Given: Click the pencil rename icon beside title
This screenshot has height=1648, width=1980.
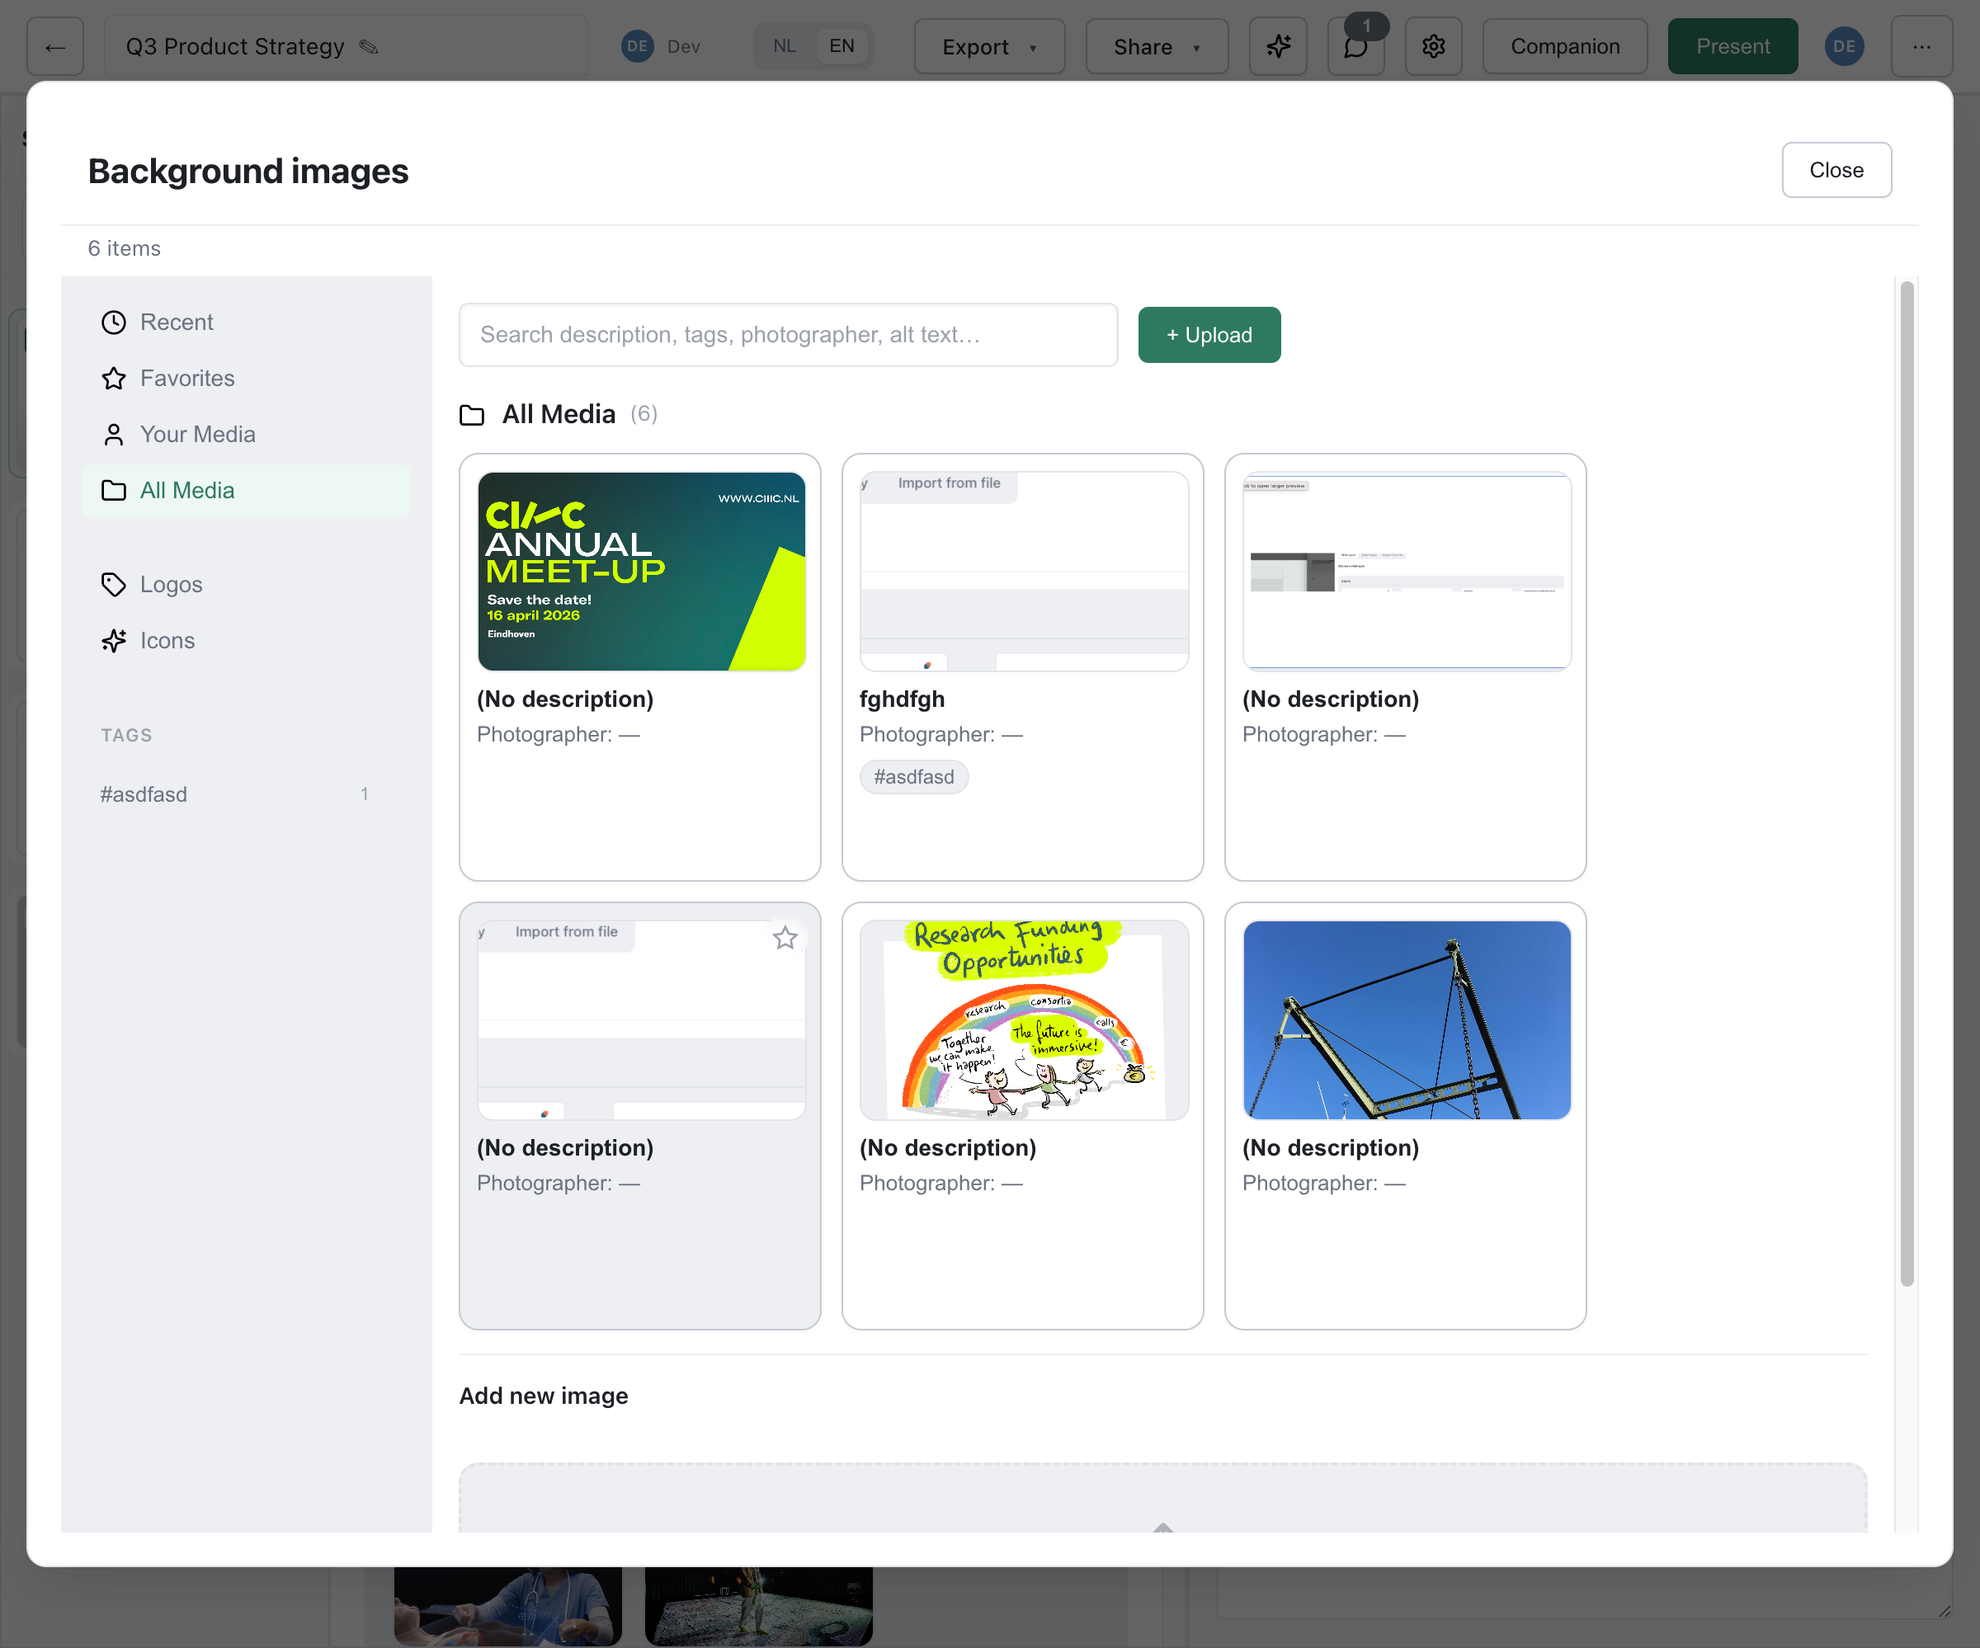Looking at the screenshot, I should pos(369,46).
